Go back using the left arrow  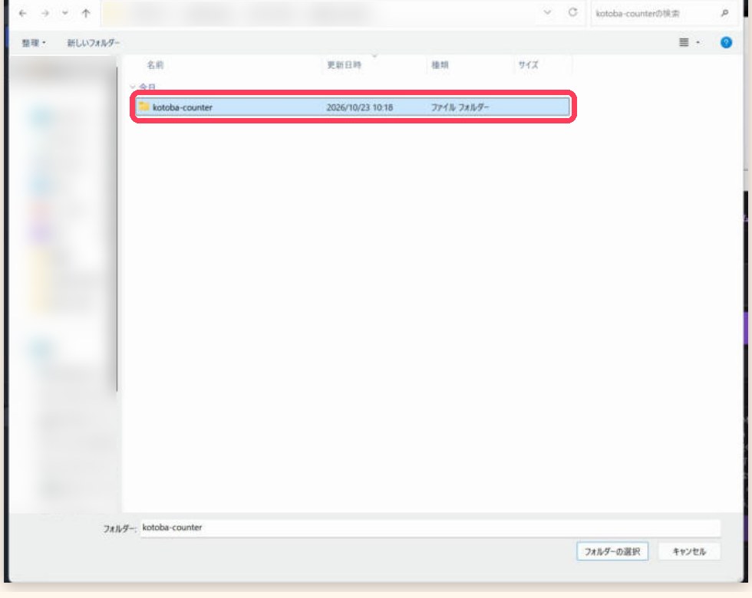click(22, 14)
